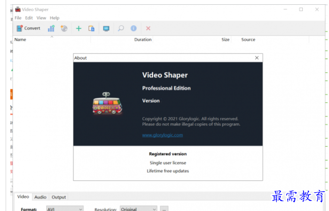Click the Convert toolbar button
Viewport: 329px width, 211px height.
click(28, 28)
